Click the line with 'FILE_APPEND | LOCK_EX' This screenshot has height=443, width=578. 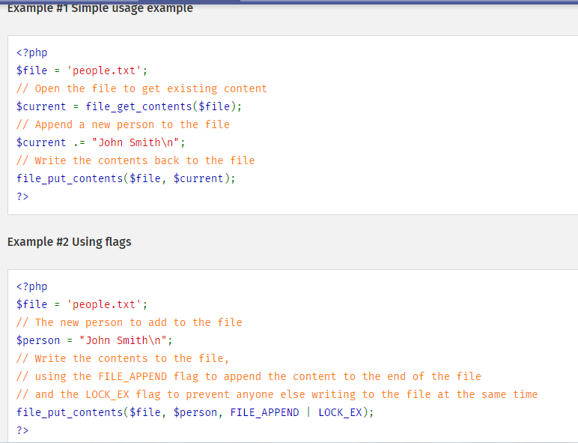195,412
